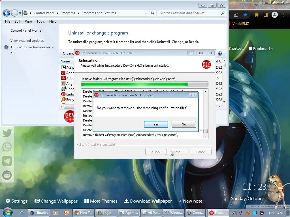
Task: Expand the breadcrumb arrow after Programs
Action: click(78, 13)
